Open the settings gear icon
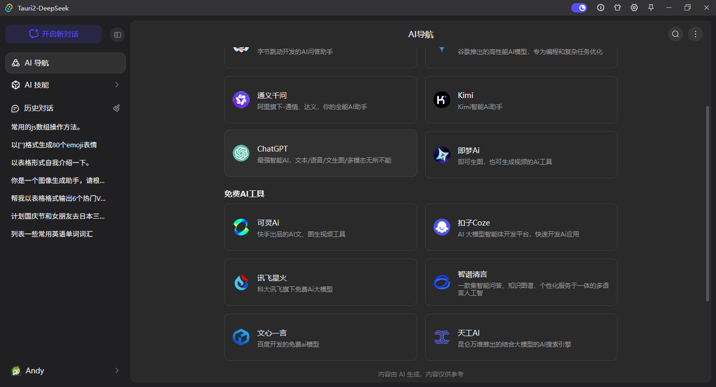This screenshot has width=716, height=387. [x=634, y=7]
